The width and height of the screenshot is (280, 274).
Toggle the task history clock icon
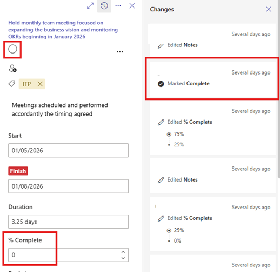coord(104,6)
